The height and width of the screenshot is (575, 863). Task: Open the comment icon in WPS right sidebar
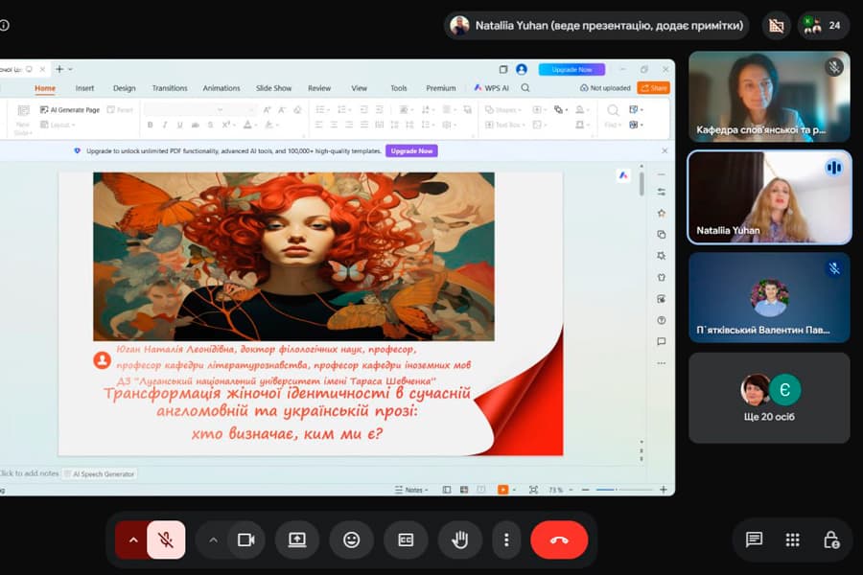click(661, 342)
